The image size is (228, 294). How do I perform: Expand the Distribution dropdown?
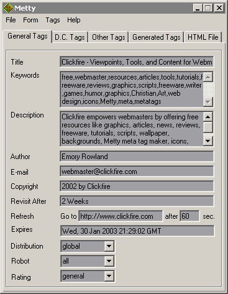click(109, 246)
